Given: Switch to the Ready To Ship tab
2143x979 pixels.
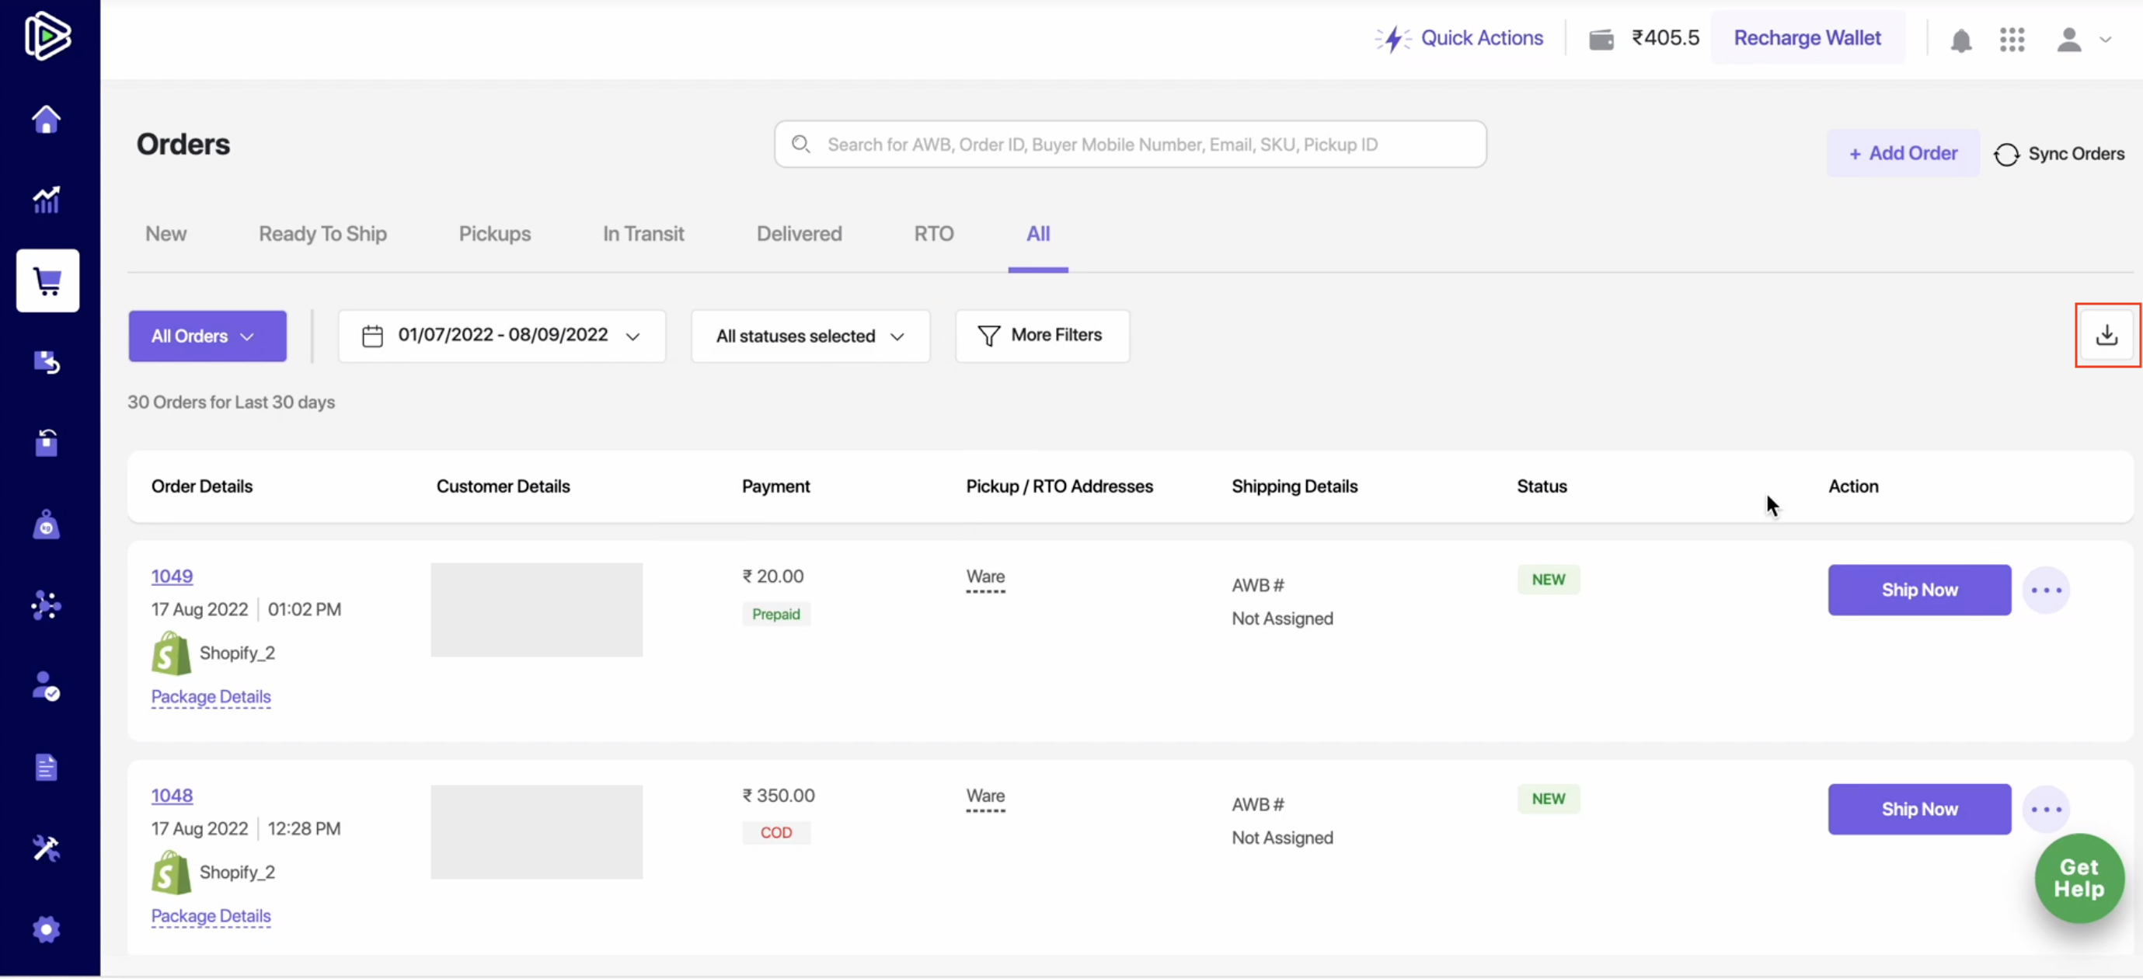Looking at the screenshot, I should coord(322,234).
